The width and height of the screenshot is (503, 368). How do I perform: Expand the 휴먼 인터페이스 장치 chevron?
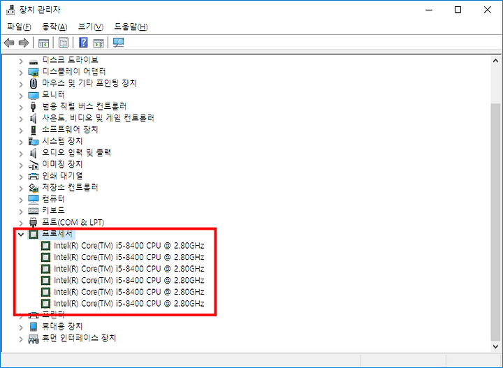coord(21,339)
